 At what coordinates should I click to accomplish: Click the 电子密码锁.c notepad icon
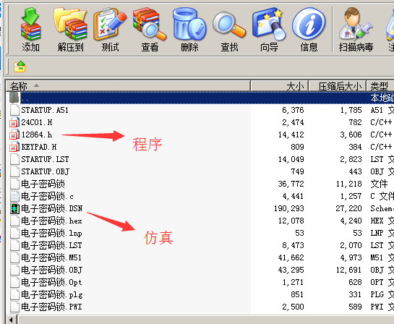point(14,196)
